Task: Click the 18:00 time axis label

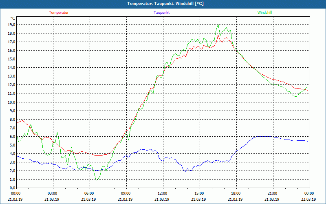Action: point(236,193)
